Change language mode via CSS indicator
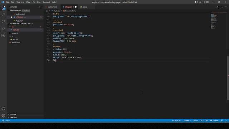Viewport: 229px width, 129px height. point(206,121)
